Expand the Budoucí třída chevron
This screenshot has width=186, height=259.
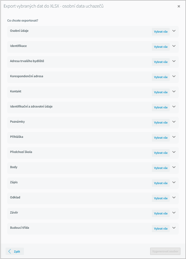(174, 228)
